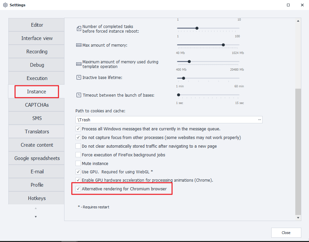Switch to the Execution tab
Screen dimensions: 309x242
click(37, 78)
